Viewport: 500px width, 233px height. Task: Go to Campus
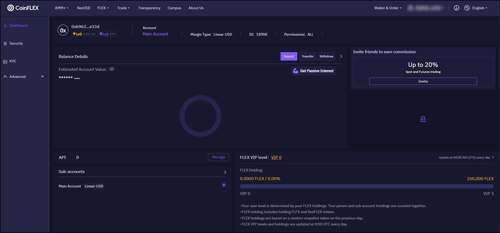point(174,8)
